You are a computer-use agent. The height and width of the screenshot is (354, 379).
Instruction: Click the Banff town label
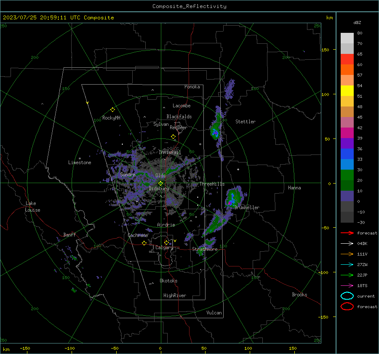point(69,235)
